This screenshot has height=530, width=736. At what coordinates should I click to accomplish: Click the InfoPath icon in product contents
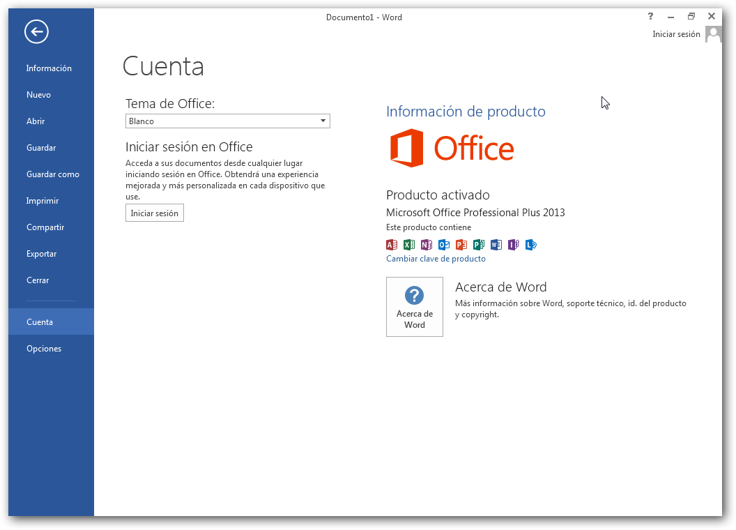click(x=513, y=245)
